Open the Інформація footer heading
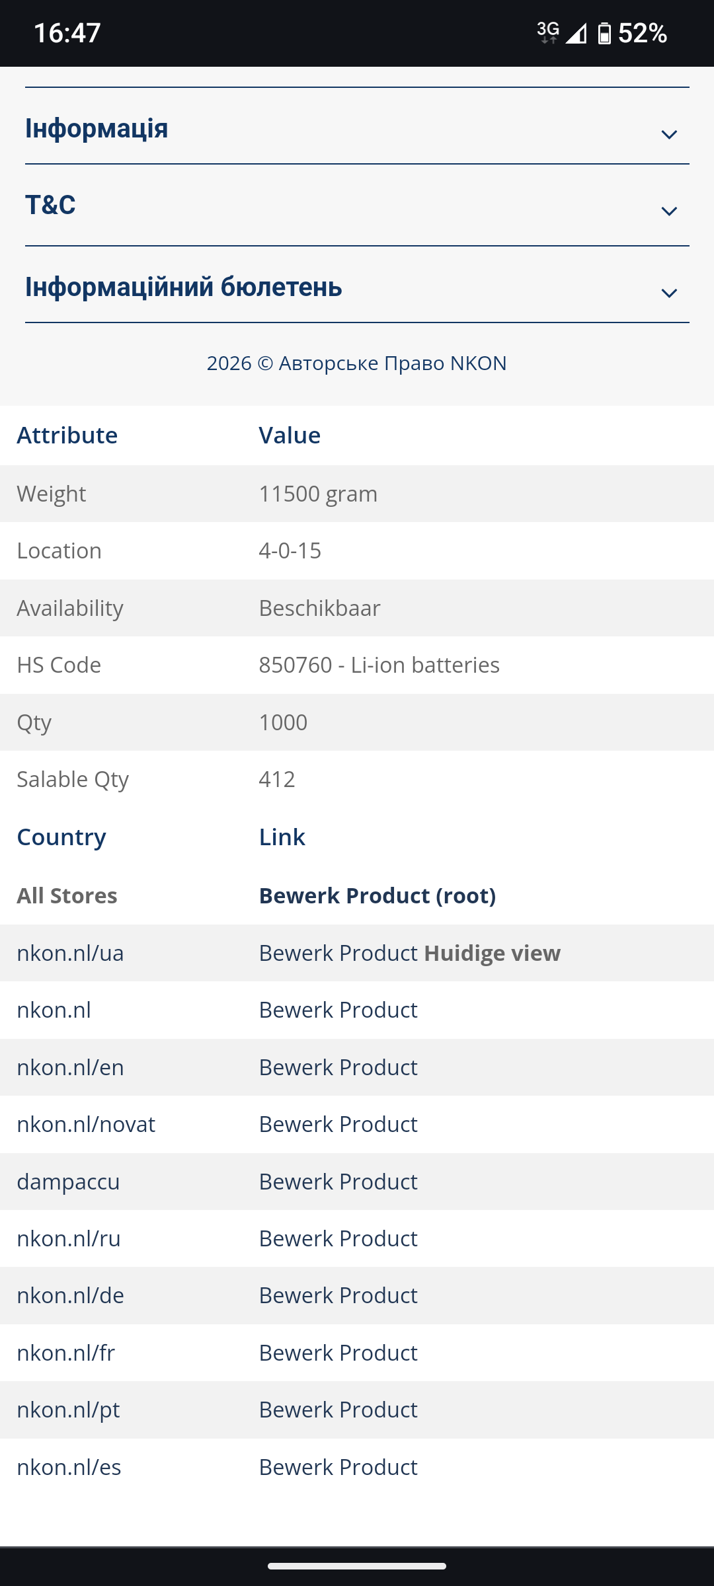 coord(97,129)
